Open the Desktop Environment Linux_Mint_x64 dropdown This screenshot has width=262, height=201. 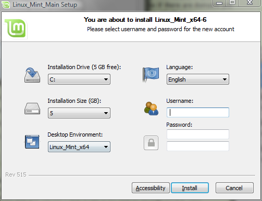[x=79, y=147]
